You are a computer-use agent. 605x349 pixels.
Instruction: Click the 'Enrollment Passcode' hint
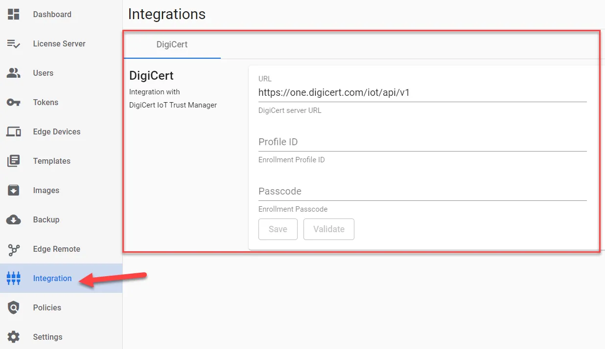click(x=293, y=209)
